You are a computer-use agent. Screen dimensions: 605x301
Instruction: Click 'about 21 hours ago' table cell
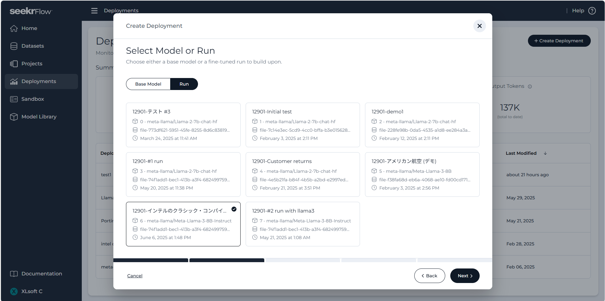point(527,175)
